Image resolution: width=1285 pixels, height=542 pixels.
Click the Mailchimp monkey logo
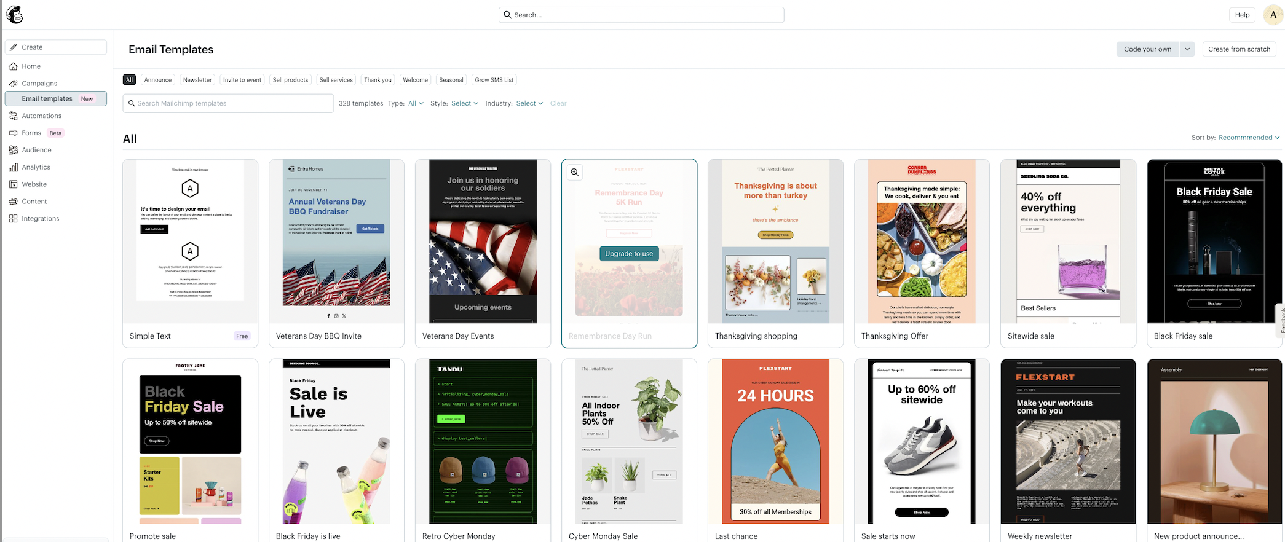(14, 15)
